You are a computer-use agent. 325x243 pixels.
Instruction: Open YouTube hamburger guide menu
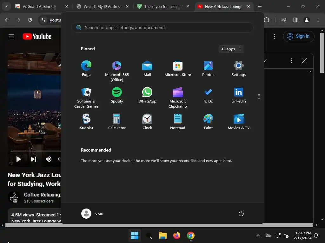(x=11, y=36)
